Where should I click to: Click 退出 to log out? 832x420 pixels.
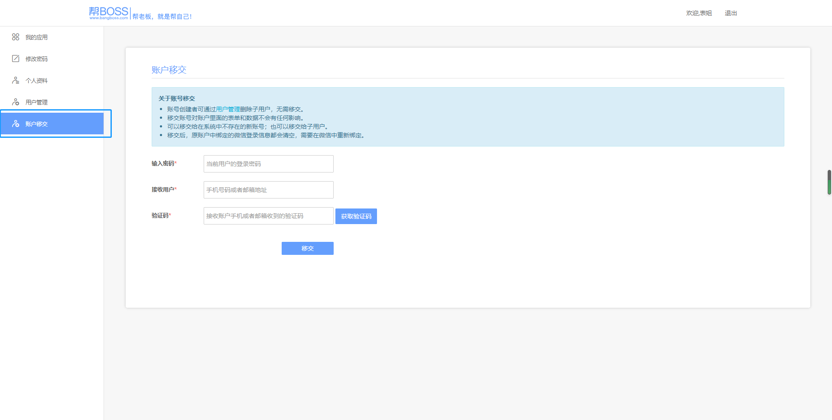731,13
